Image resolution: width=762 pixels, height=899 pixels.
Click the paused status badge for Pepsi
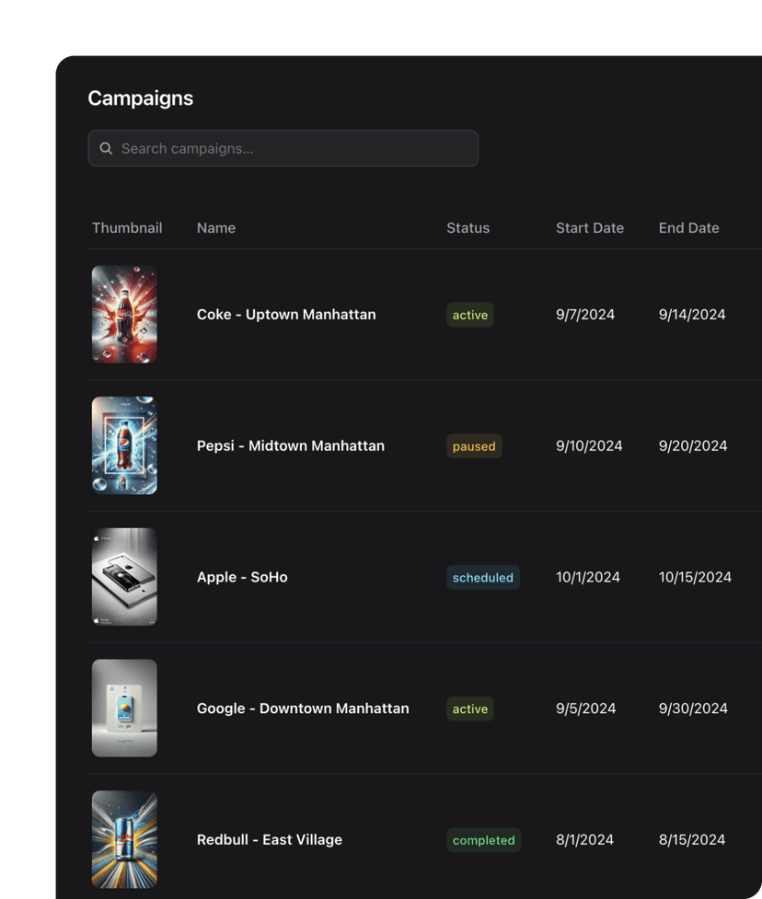coord(474,446)
